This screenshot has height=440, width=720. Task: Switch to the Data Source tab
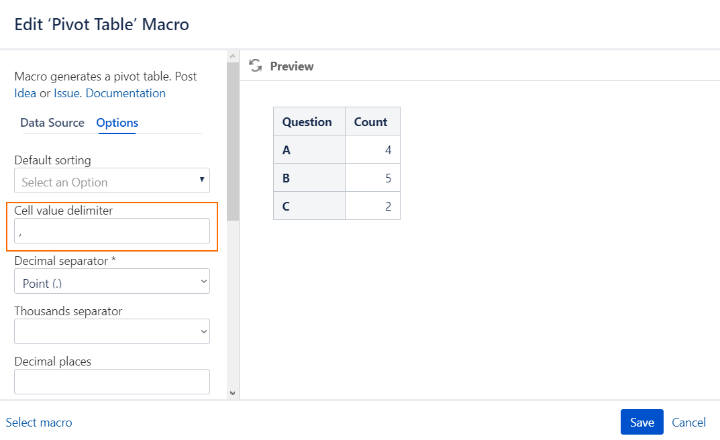pos(52,123)
